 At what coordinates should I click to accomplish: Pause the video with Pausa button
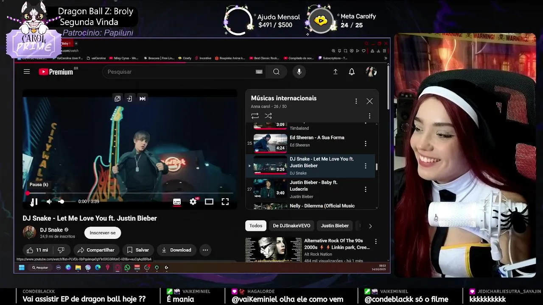click(x=34, y=202)
